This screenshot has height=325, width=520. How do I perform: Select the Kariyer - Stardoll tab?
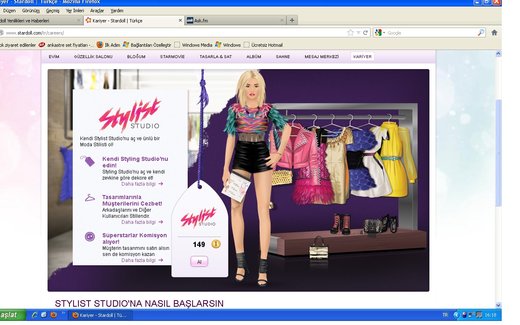[134, 20]
